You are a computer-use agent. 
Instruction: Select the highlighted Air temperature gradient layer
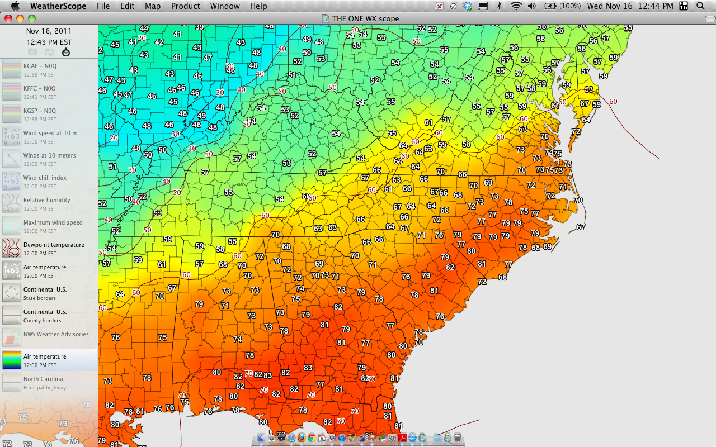49,360
